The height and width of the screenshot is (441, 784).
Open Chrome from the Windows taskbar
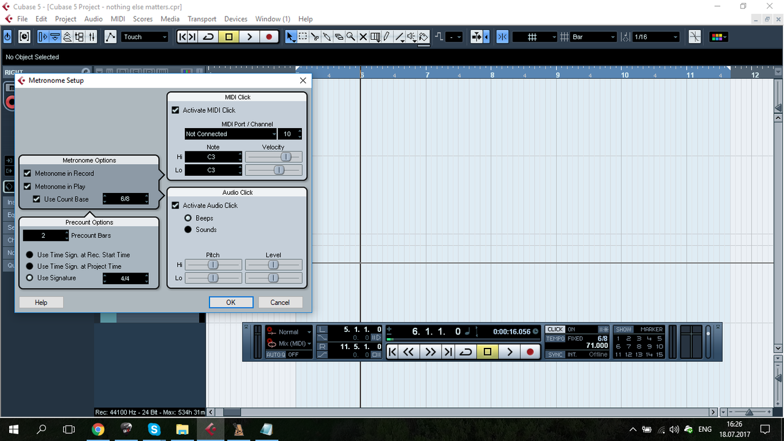pyautogui.click(x=98, y=429)
